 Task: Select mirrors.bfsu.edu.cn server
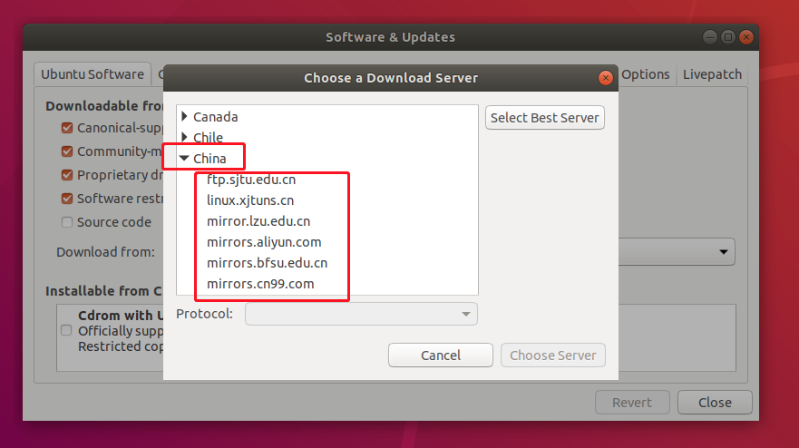point(267,263)
